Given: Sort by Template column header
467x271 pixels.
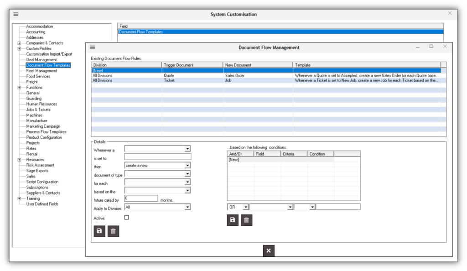Looking at the screenshot, I should (x=367, y=65).
